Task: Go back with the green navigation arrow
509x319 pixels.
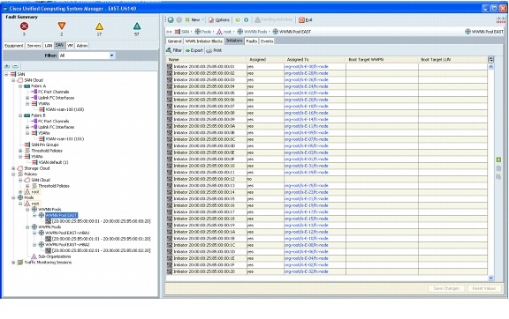Action: click(171, 19)
